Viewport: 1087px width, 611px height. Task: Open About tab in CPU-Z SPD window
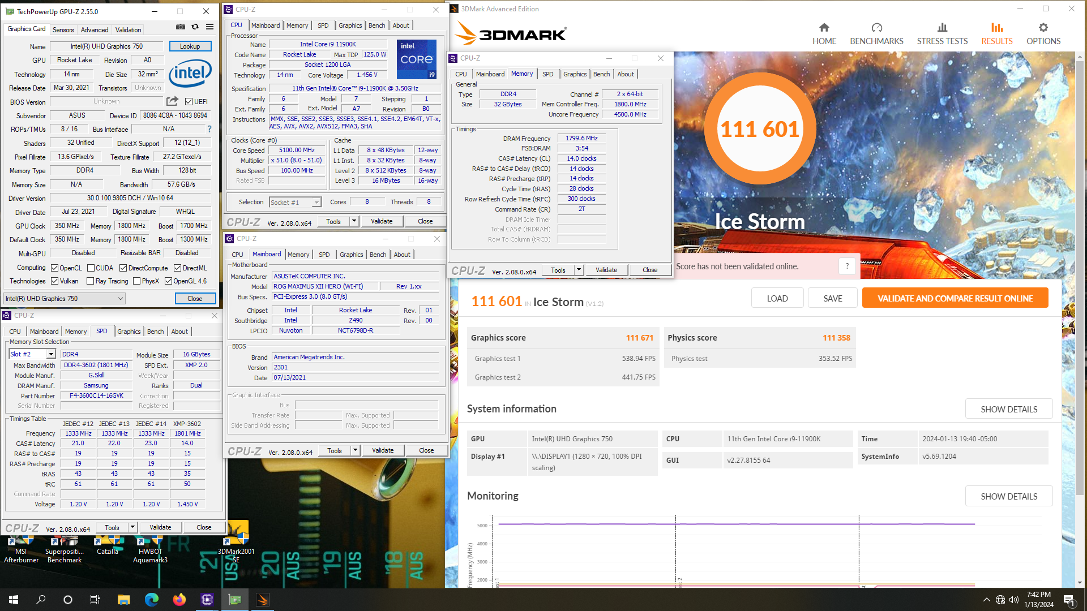point(179,332)
